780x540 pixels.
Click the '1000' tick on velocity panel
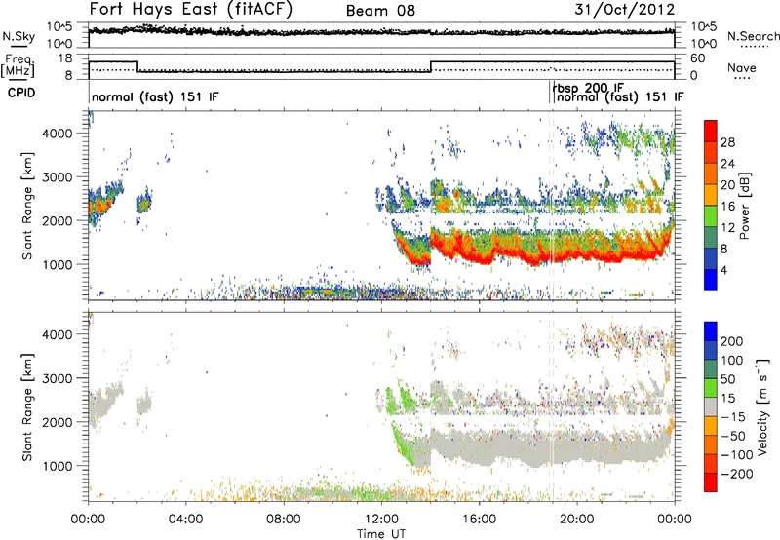(58, 466)
